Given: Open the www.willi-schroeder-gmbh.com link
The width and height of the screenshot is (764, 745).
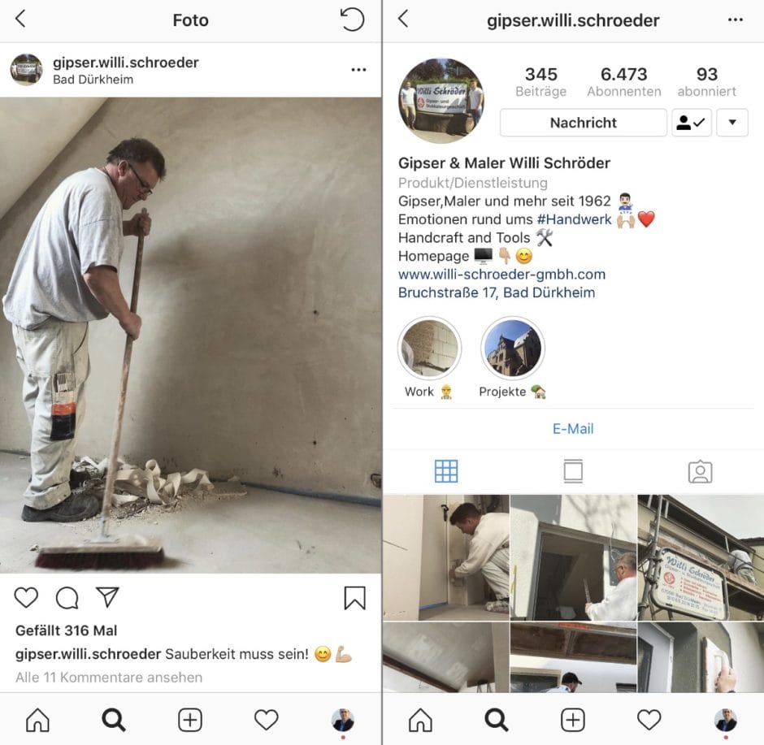Looking at the screenshot, I should pos(501,274).
